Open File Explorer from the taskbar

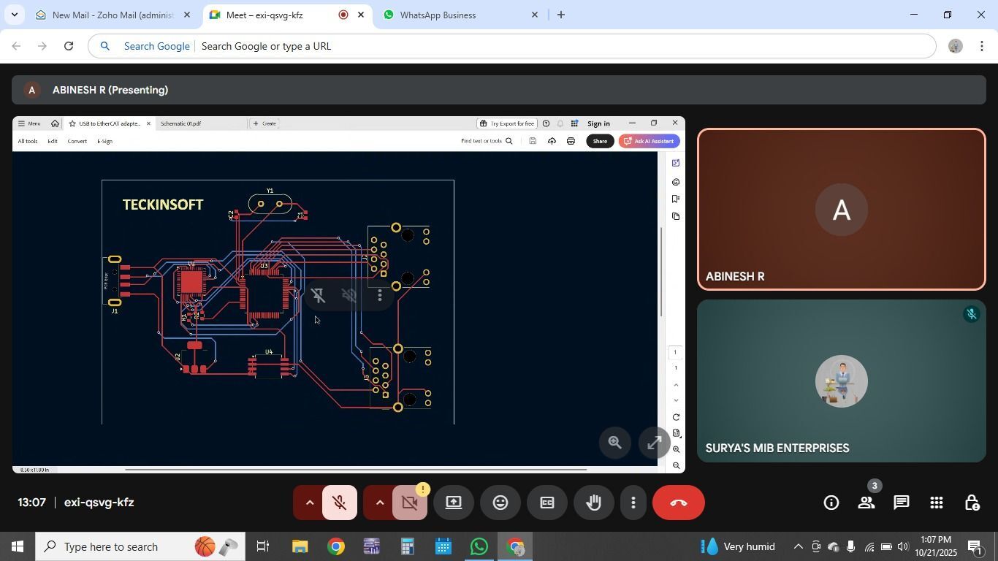coord(300,547)
